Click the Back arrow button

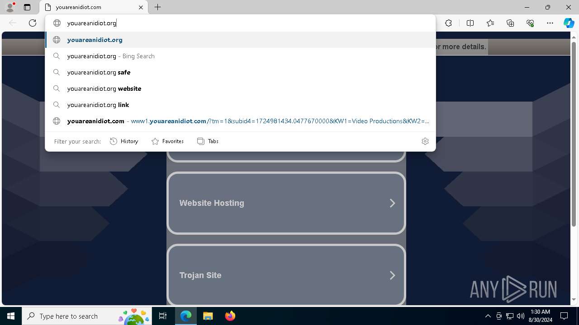click(13, 23)
